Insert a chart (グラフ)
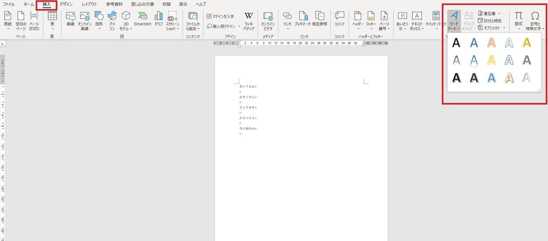 pos(158,19)
